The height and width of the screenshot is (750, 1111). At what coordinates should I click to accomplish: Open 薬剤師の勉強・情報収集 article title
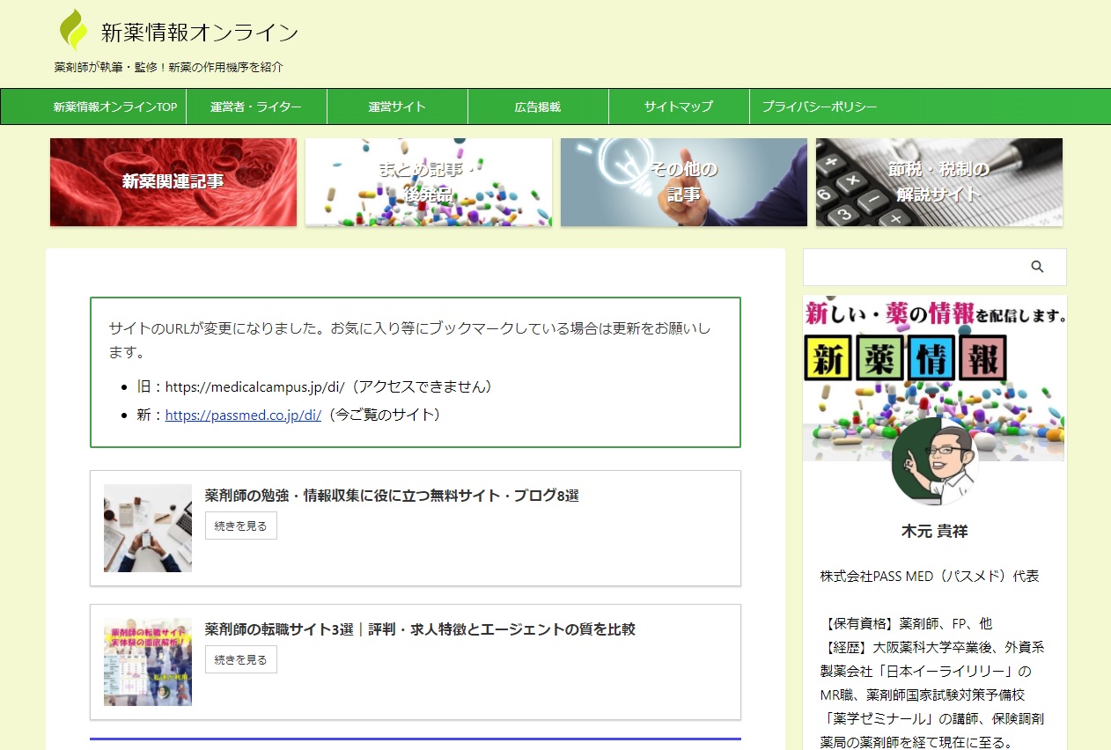tap(392, 496)
